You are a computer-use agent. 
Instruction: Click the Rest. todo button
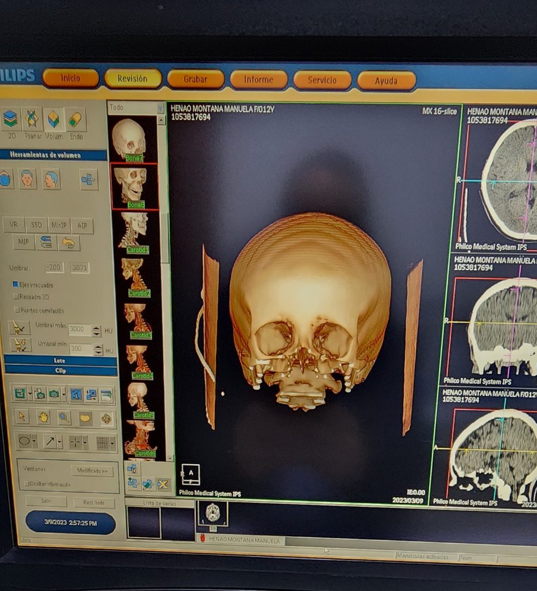click(94, 502)
